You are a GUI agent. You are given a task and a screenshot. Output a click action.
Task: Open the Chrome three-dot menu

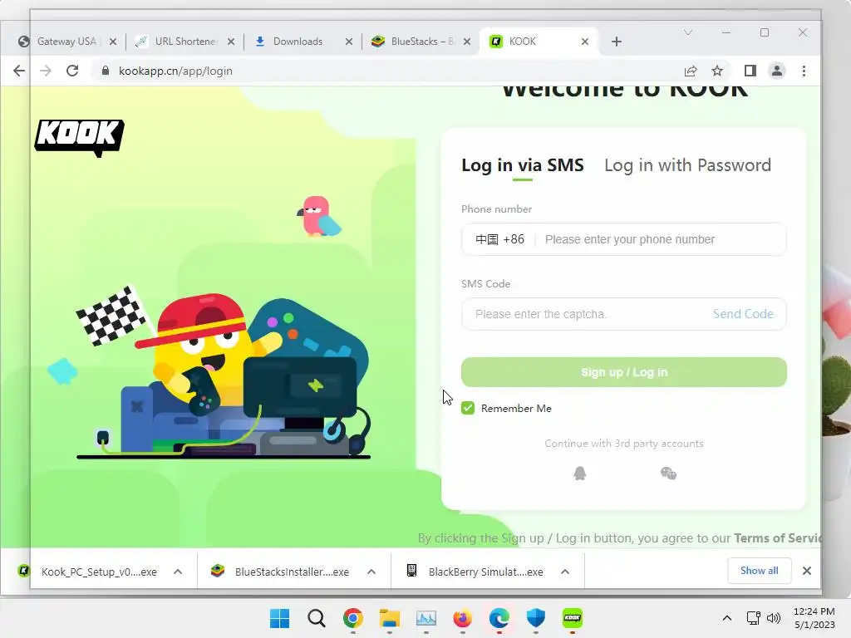click(x=804, y=71)
